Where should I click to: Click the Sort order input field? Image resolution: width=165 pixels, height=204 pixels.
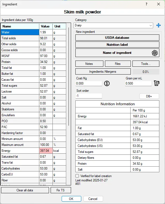(x=89, y=96)
